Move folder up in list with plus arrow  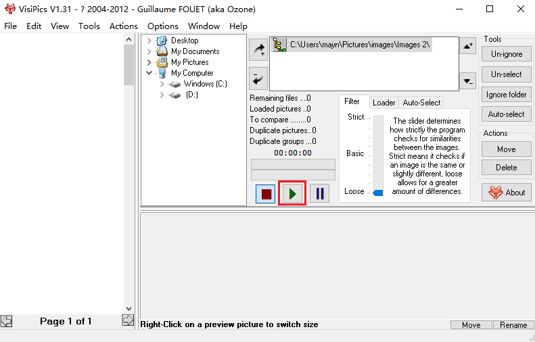click(467, 46)
